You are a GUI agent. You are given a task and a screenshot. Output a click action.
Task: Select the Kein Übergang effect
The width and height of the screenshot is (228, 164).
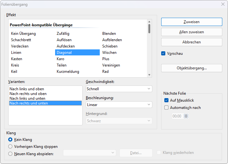tap(23, 34)
